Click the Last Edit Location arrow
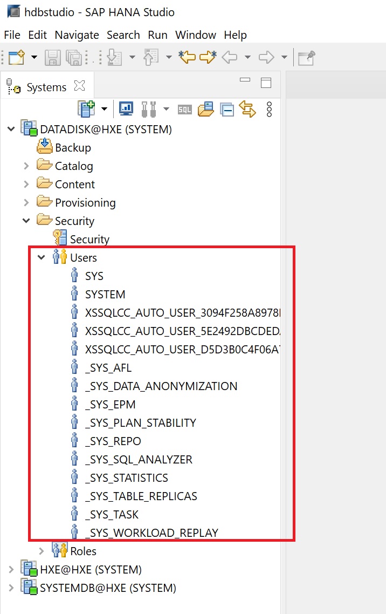The image size is (386, 614). (x=187, y=57)
